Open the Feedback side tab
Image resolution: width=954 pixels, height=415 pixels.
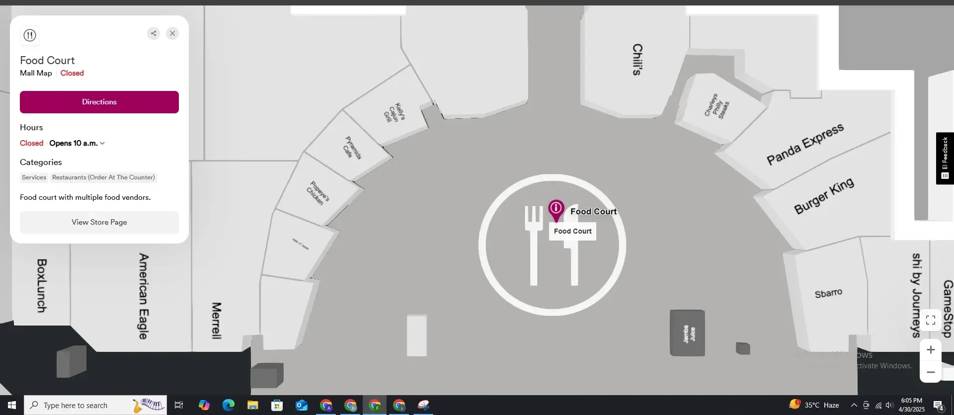[x=945, y=158]
